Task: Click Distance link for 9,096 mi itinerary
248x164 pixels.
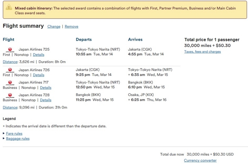Action: [x=10, y=107]
